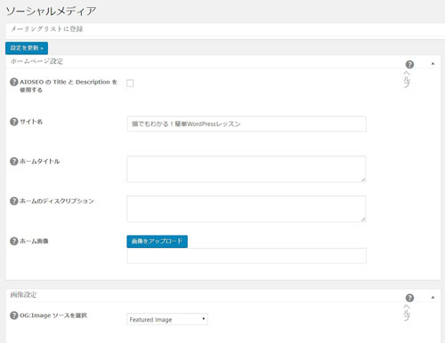The image size is (445, 343).
Task: Click help icon next to OG:Image ソースを選択
Action: 14,315
